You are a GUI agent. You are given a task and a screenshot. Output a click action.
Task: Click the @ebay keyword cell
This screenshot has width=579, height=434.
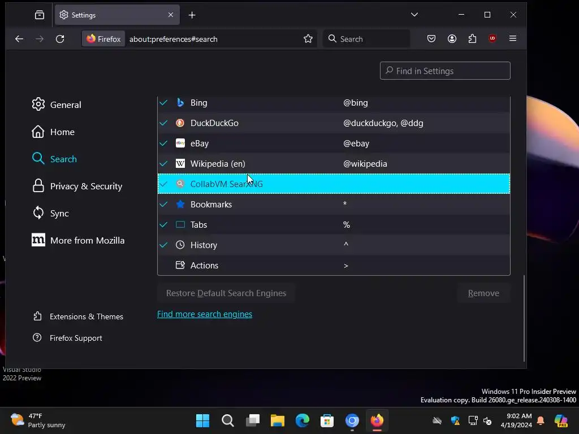point(356,143)
